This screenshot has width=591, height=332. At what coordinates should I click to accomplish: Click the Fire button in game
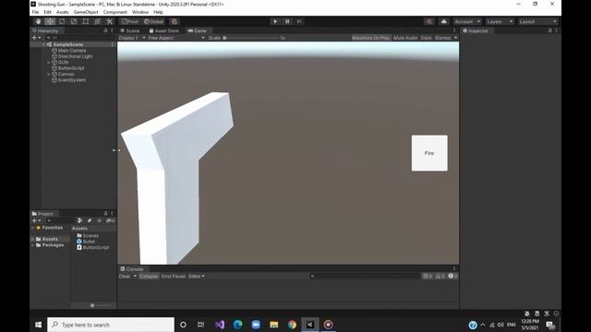click(429, 153)
